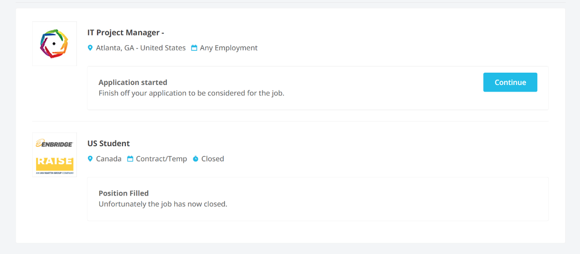Click the 'Finish off your application' message
This screenshot has width=580, height=254.
[x=191, y=93]
